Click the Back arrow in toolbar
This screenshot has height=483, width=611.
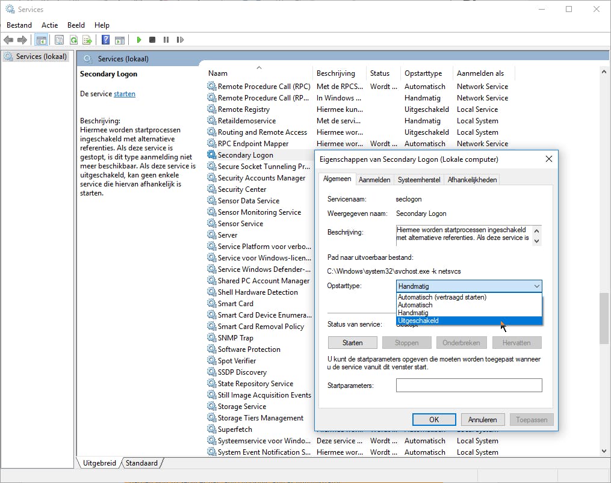click(8, 40)
